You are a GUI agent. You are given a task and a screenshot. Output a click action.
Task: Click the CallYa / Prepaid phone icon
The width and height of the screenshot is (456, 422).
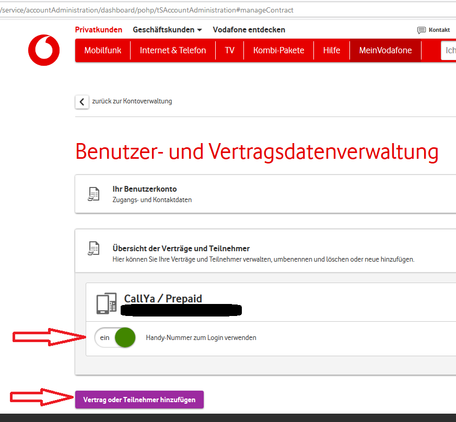tap(107, 303)
